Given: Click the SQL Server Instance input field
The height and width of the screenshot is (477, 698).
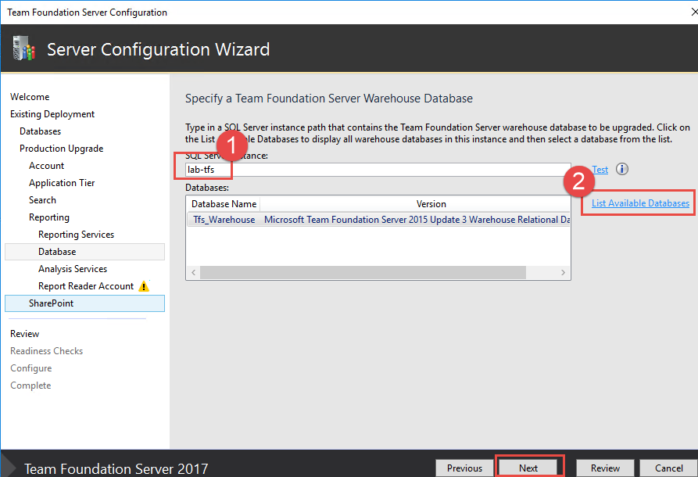Looking at the screenshot, I should coord(378,170).
